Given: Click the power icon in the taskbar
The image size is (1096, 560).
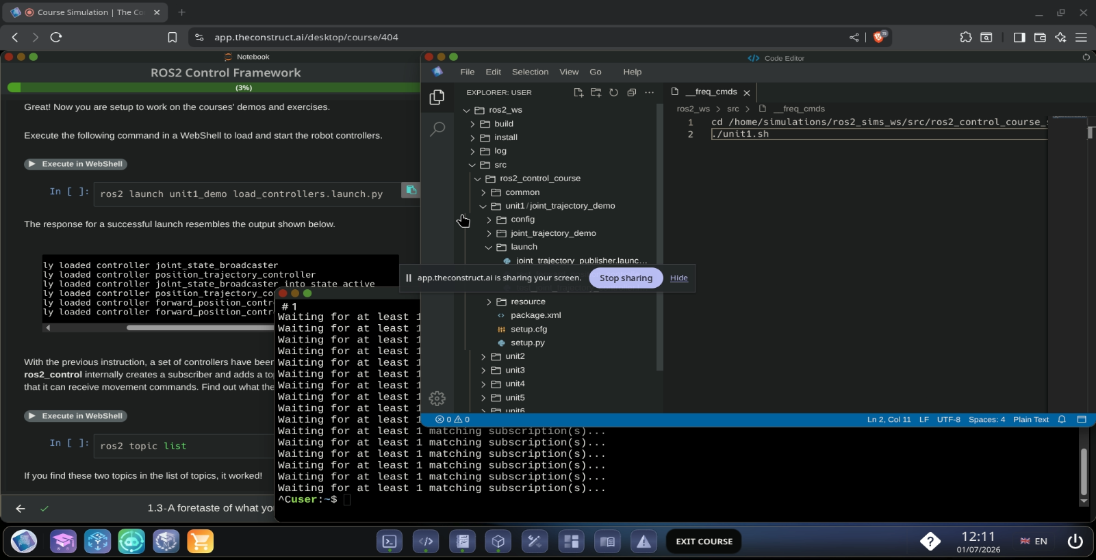Looking at the screenshot, I should 1075,541.
